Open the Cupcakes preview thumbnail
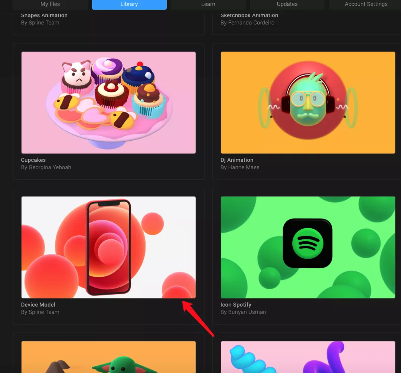The image size is (401, 373). coord(108,102)
